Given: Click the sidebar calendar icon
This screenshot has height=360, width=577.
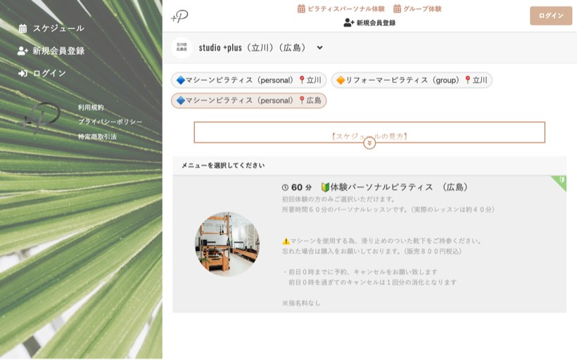Looking at the screenshot, I should coord(23,28).
